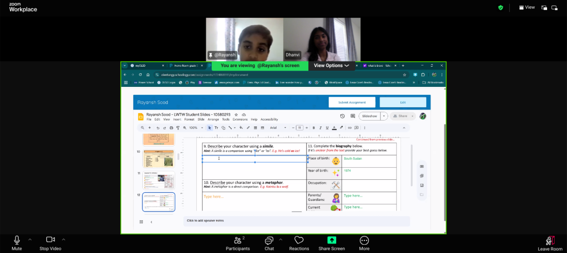Click the font size field showing 11
The width and height of the screenshot is (567, 253).
(299, 128)
